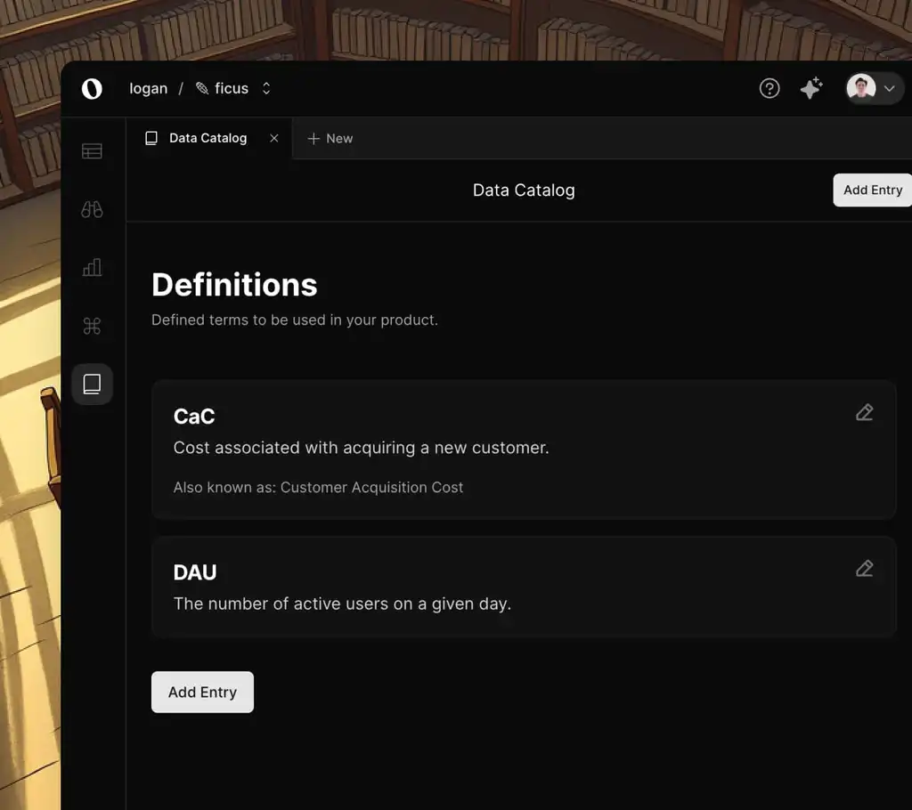This screenshot has width=912, height=810.
Task: Open the table view in the sidebar
Action: pyautogui.click(x=92, y=151)
